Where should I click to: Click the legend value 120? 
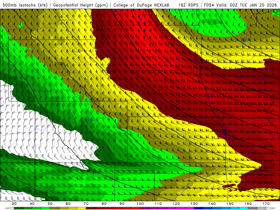(176, 204)
